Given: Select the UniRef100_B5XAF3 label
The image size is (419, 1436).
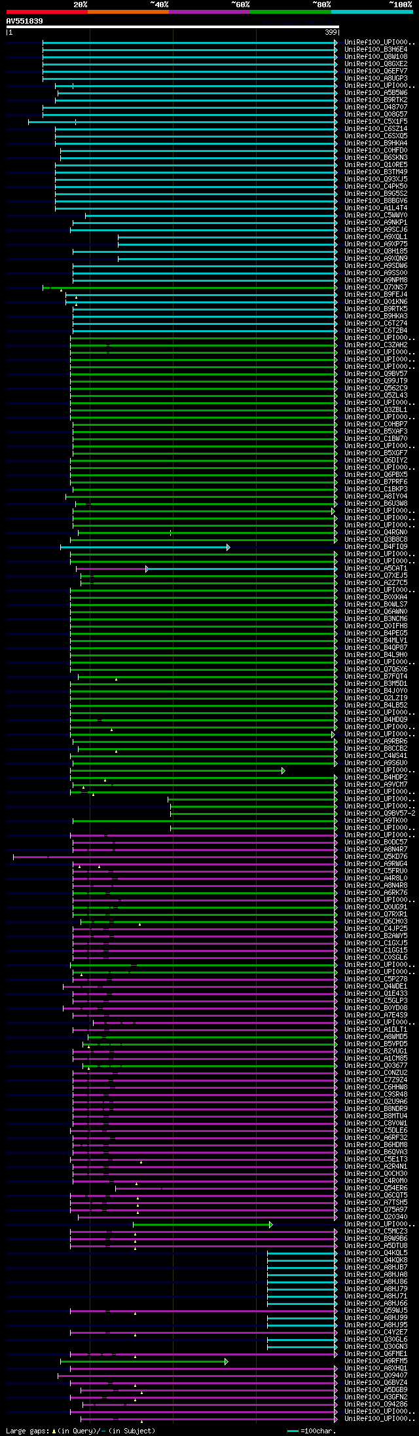Looking at the screenshot, I should tap(376, 431).
